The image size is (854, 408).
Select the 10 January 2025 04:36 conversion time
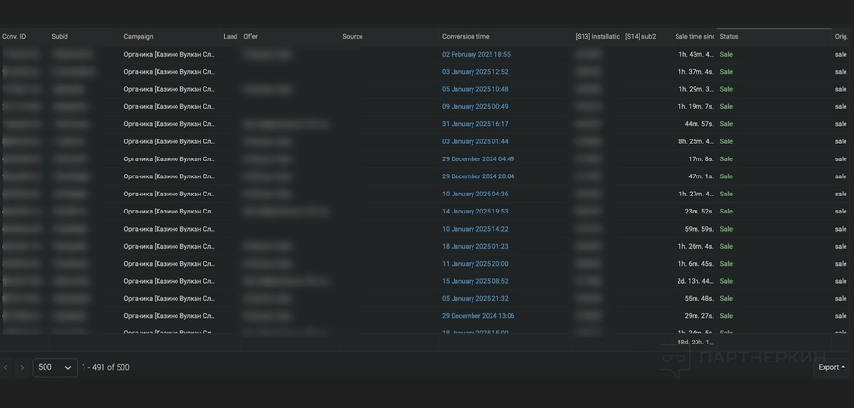pyautogui.click(x=475, y=194)
